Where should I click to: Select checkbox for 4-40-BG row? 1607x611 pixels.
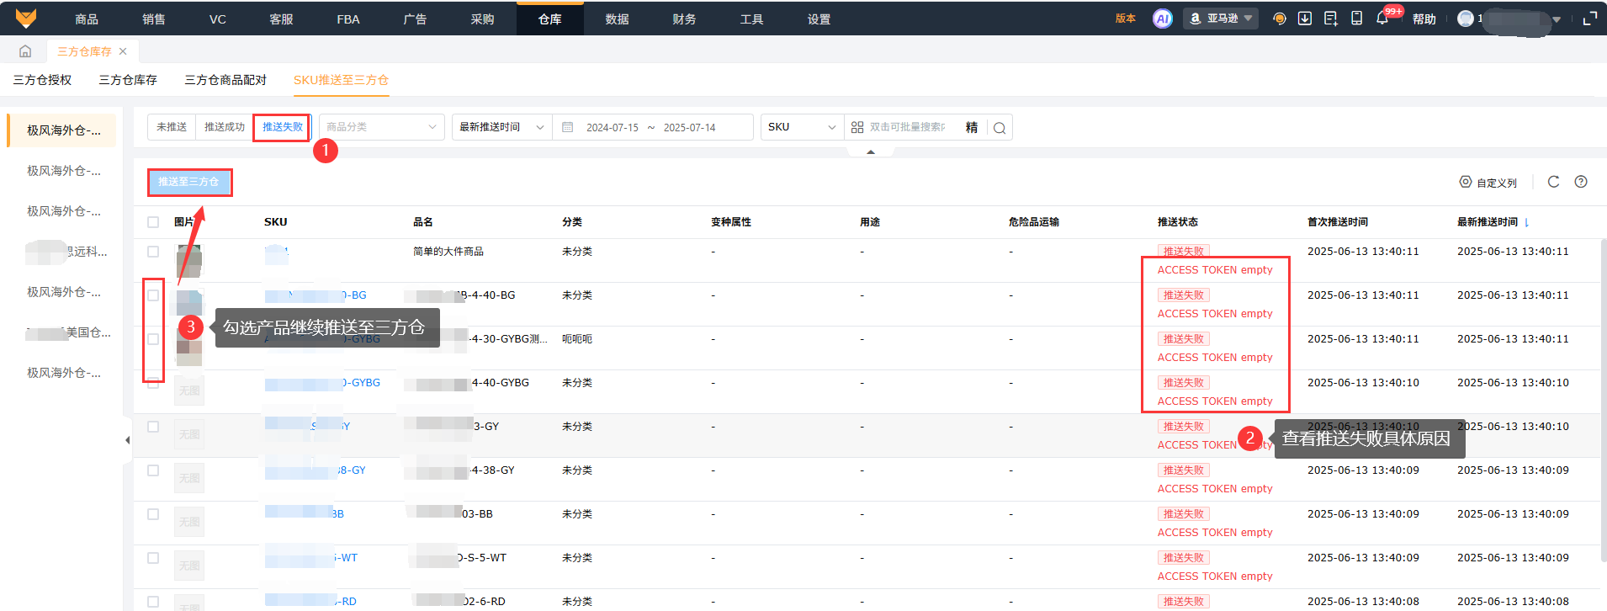[x=153, y=295]
